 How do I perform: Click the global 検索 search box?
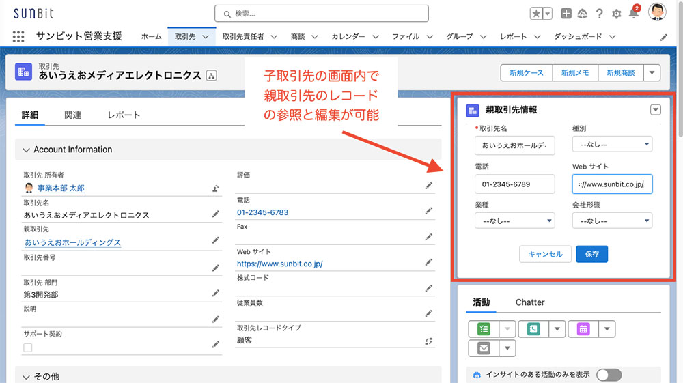click(322, 14)
